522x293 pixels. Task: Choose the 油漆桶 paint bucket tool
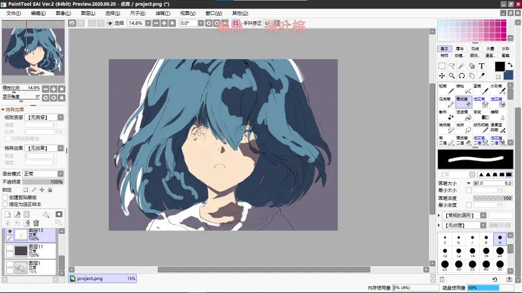point(464,115)
